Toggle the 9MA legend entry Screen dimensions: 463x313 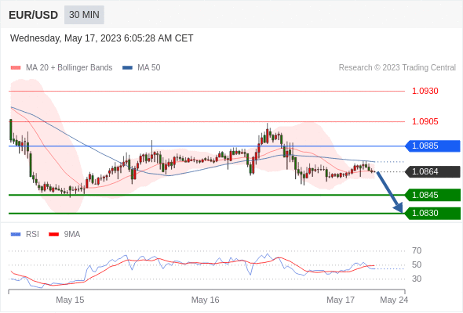[64, 235]
